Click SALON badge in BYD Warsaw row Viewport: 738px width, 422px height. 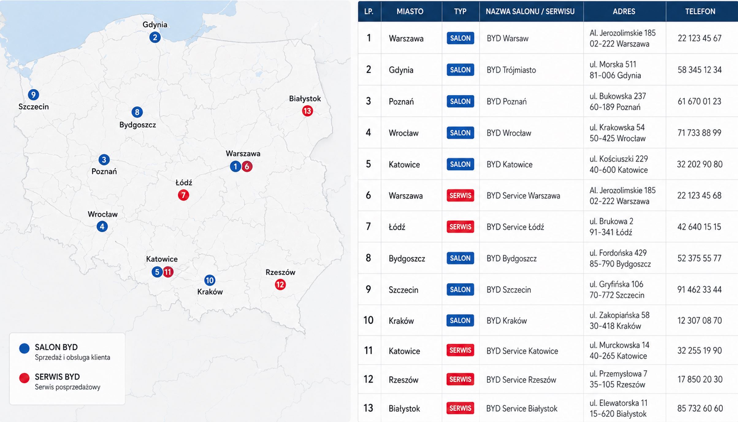pyautogui.click(x=460, y=38)
